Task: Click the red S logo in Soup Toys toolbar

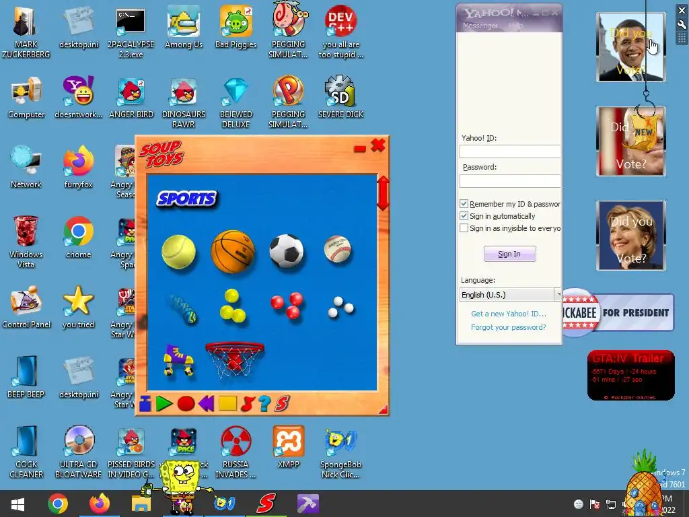Action: point(282,404)
